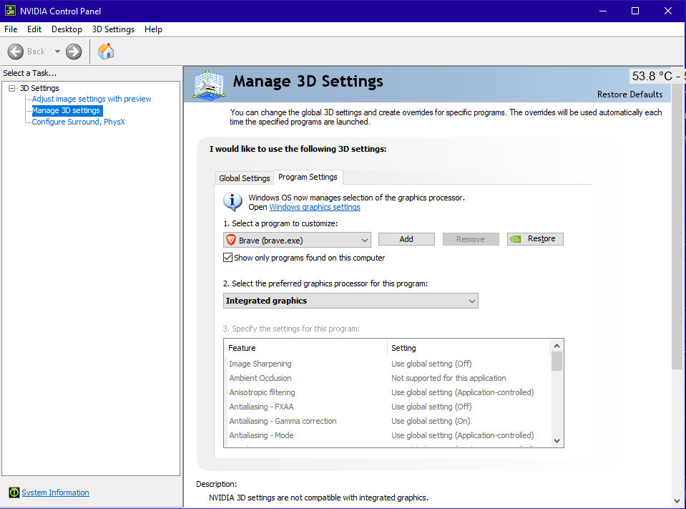Image resolution: width=686 pixels, height=509 pixels.
Task: Select Configure Surround, PhysX
Action: point(78,122)
